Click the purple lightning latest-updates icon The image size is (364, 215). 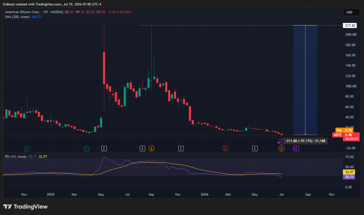[281, 141]
